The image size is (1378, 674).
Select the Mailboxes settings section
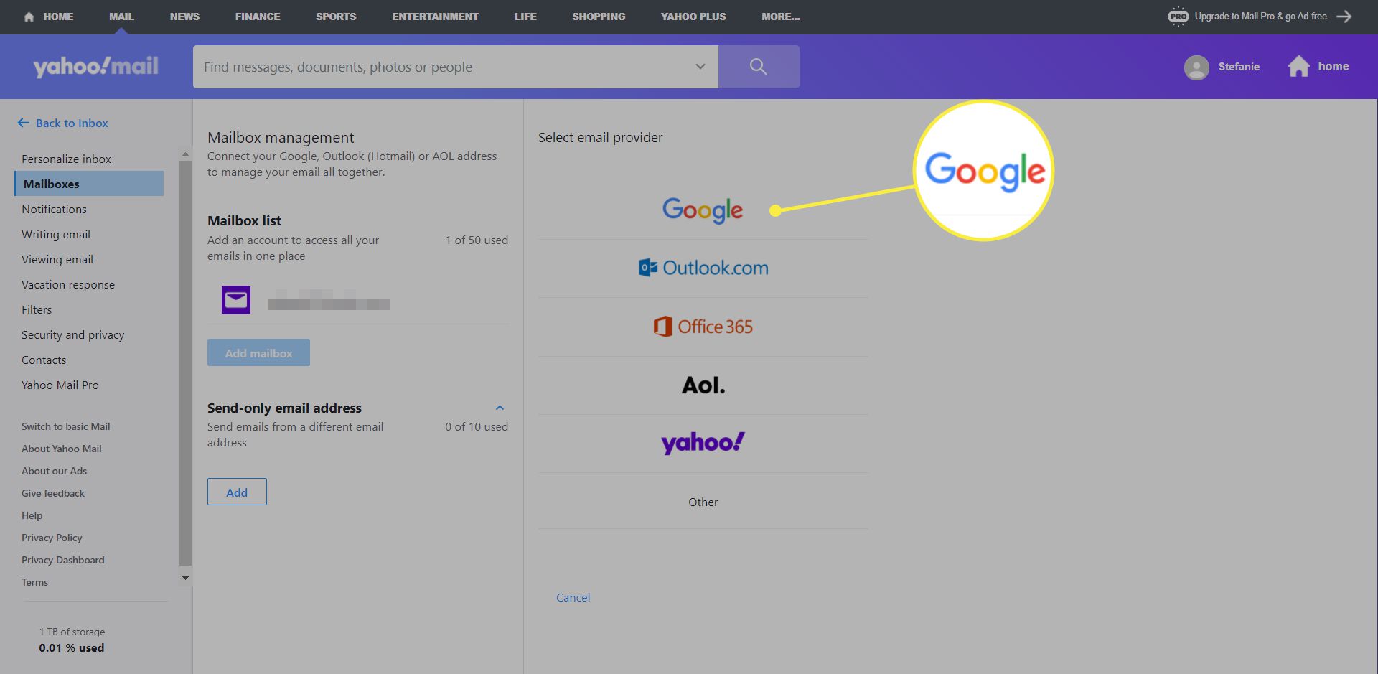click(x=89, y=184)
